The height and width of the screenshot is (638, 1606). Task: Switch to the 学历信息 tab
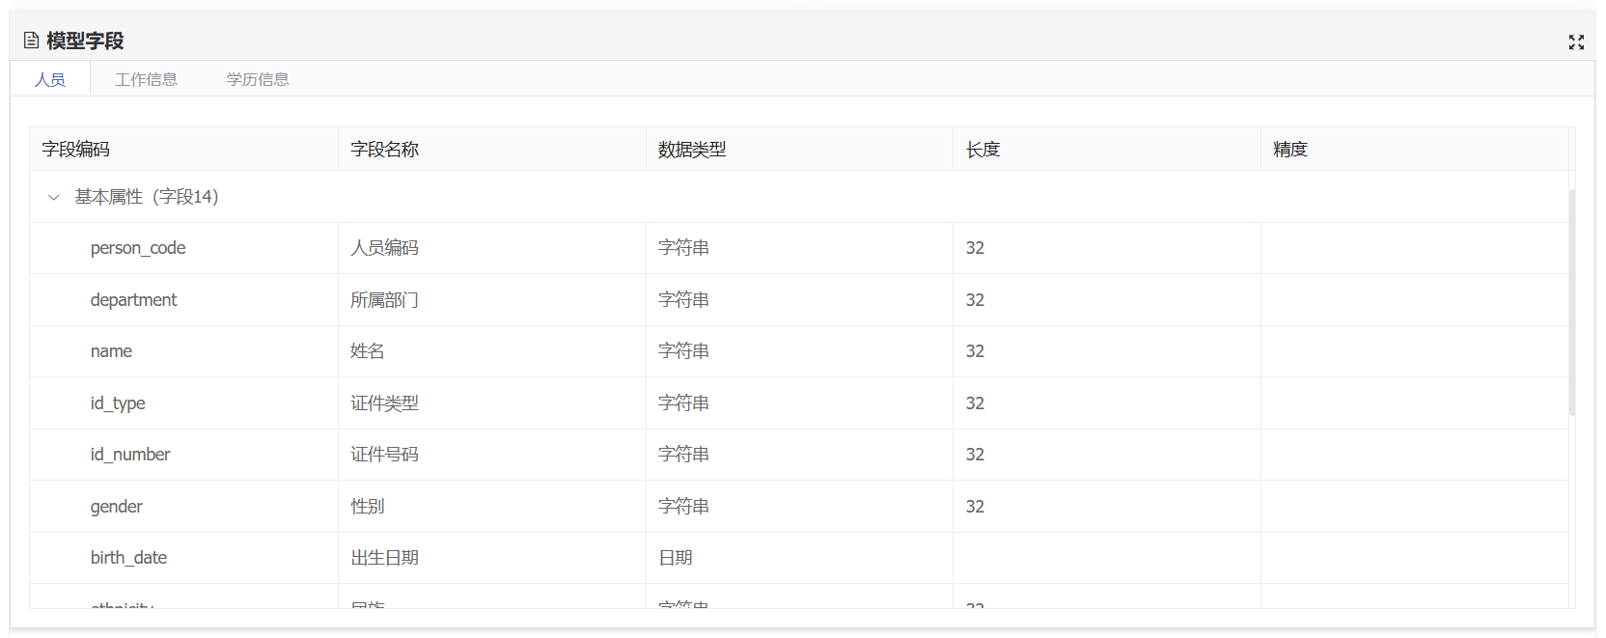(x=258, y=79)
